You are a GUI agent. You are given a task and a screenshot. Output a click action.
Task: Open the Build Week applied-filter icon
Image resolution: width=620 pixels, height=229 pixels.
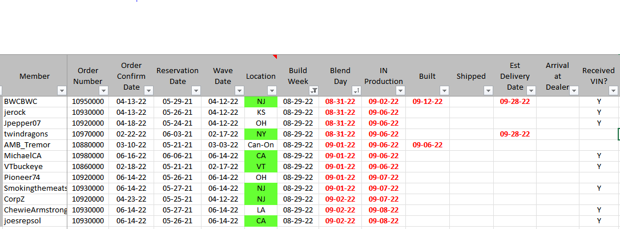(x=313, y=91)
